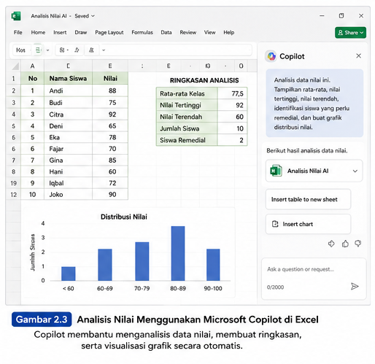Click the name box in toolbar
This screenshot has width=375, height=364.
click(x=22, y=50)
